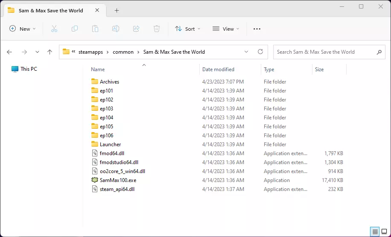Image resolution: width=391 pixels, height=237 pixels.
Task: Click the Cut scissors icon
Action: point(54,29)
